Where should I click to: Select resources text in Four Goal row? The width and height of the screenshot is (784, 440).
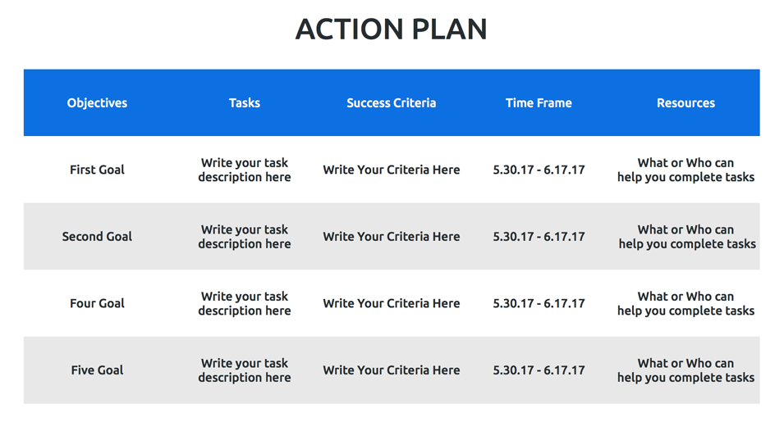pos(685,303)
